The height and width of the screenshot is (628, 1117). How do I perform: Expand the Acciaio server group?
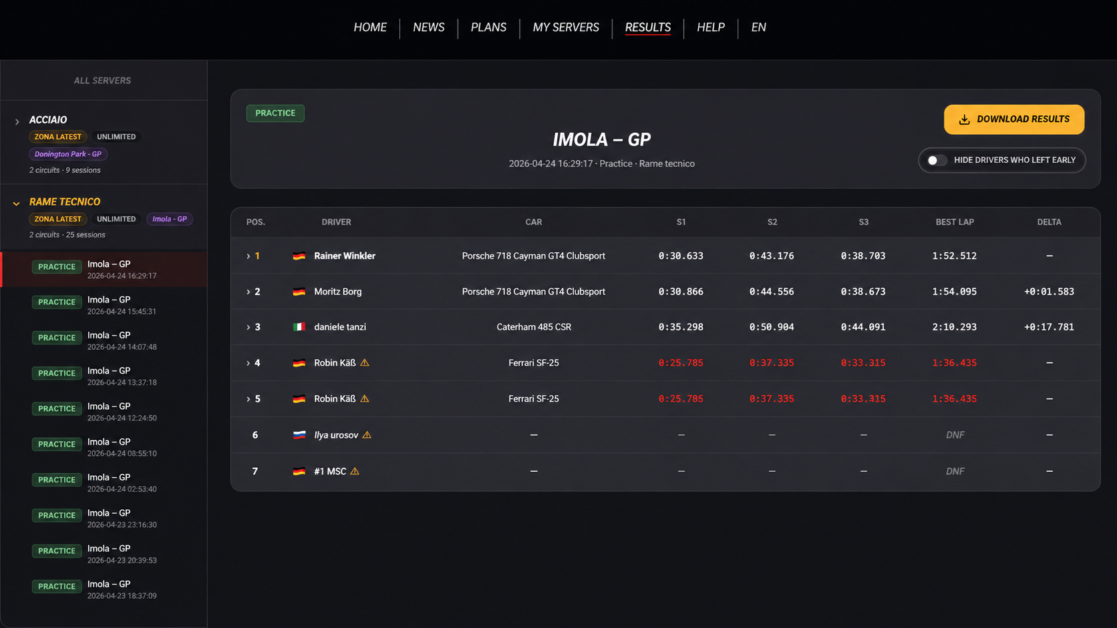[17, 121]
